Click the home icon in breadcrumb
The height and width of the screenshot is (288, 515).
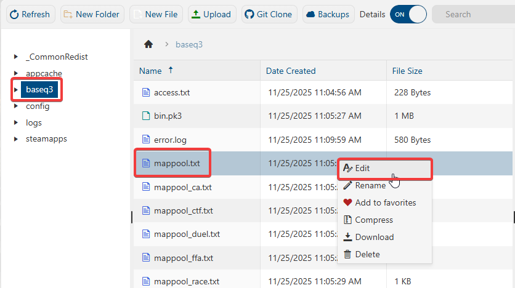click(148, 44)
